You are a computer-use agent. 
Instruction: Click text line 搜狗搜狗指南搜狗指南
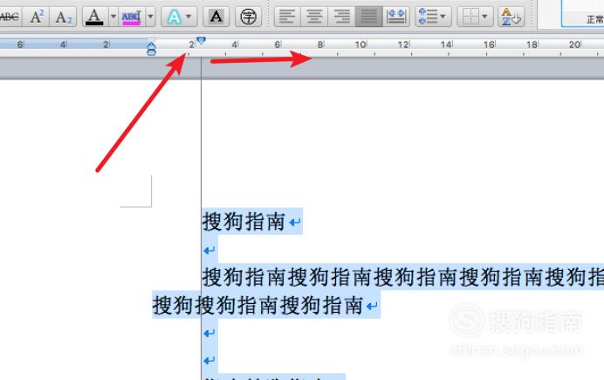coord(257,305)
